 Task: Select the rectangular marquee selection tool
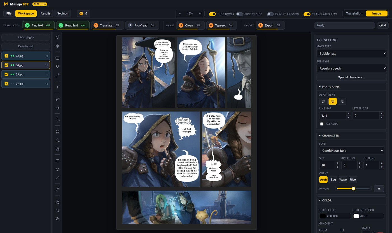pyautogui.click(x=57, y=58)
